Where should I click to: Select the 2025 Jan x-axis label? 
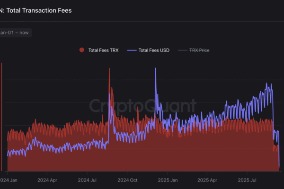click(x=167, y=180)
